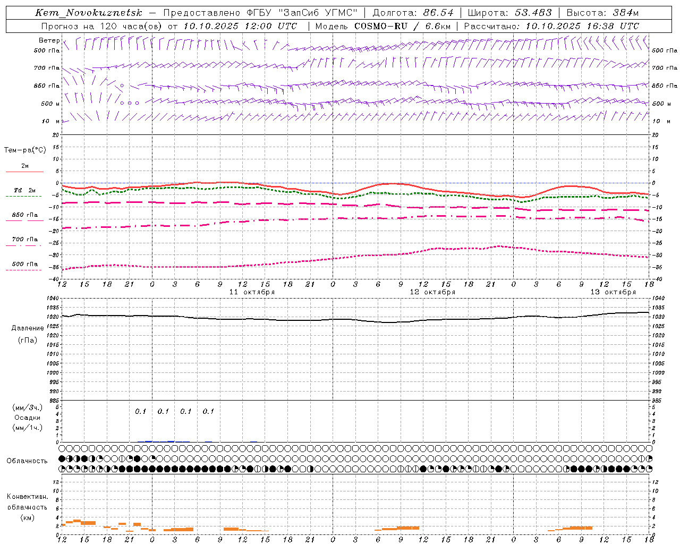Click the Td 2м dew point legend label
680x544 pixels.
(x=24, y=190)
